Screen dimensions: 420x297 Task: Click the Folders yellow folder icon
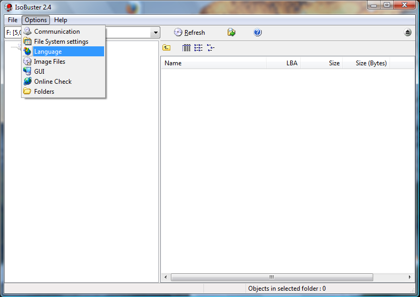click(x=27, y=91)
